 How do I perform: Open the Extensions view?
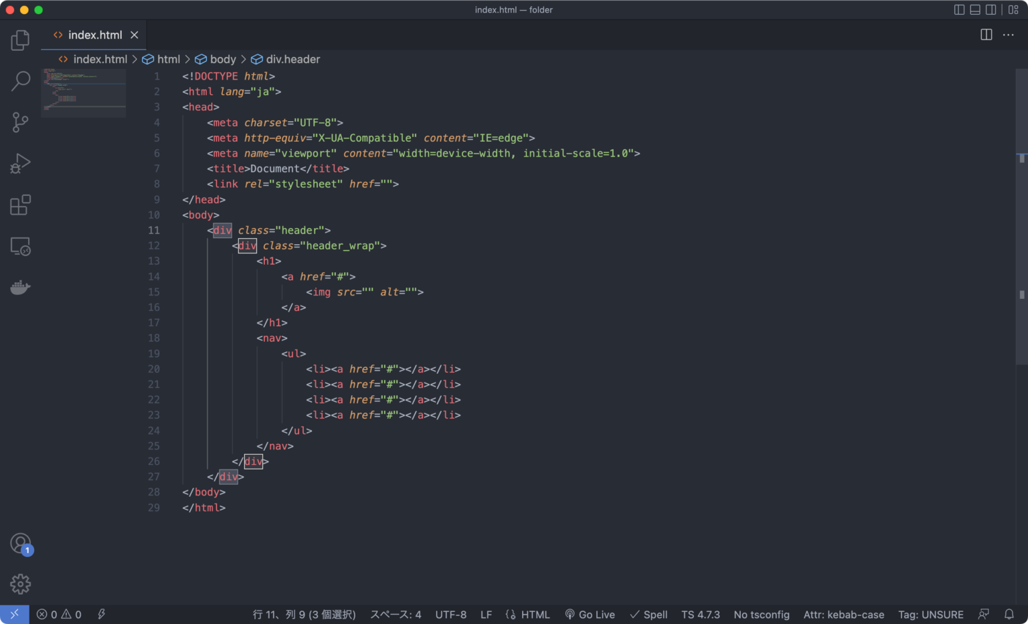click(20, 205)
